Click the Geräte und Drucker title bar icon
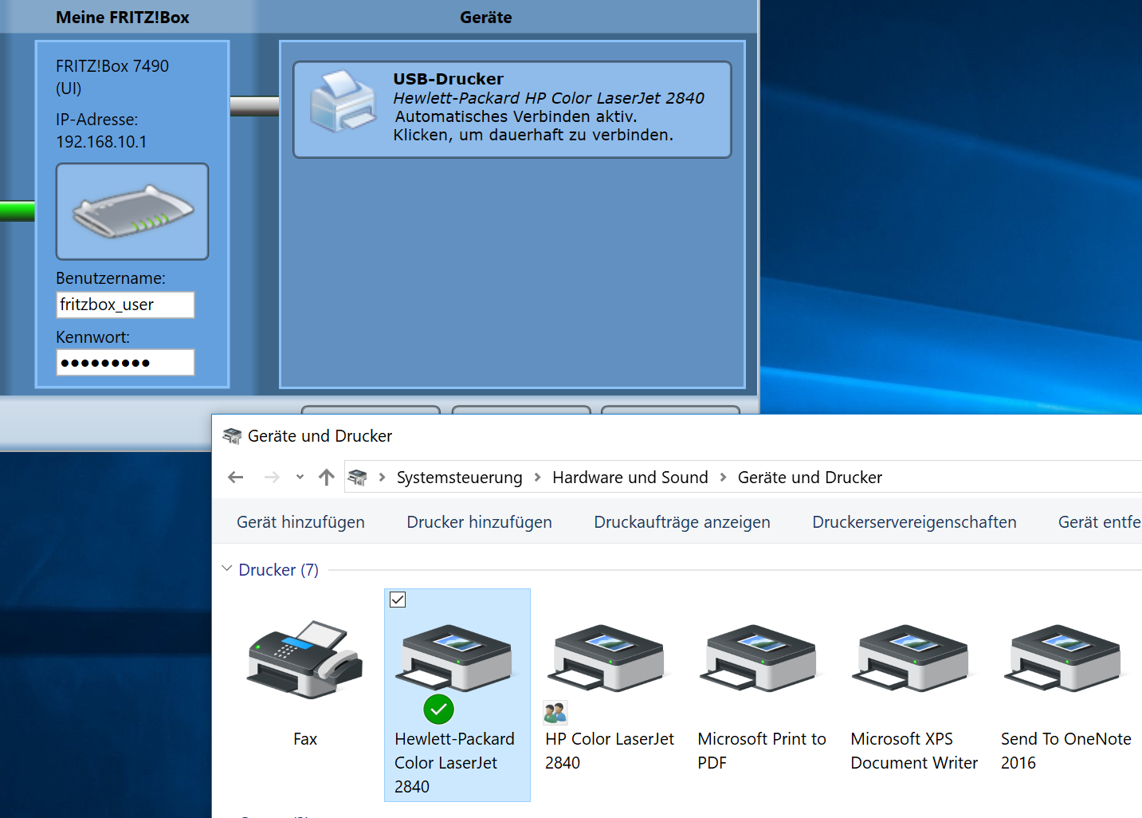 point(232,436)
